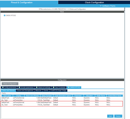
Task: Open the Config parameters tab
Action: tap(9, 87)
